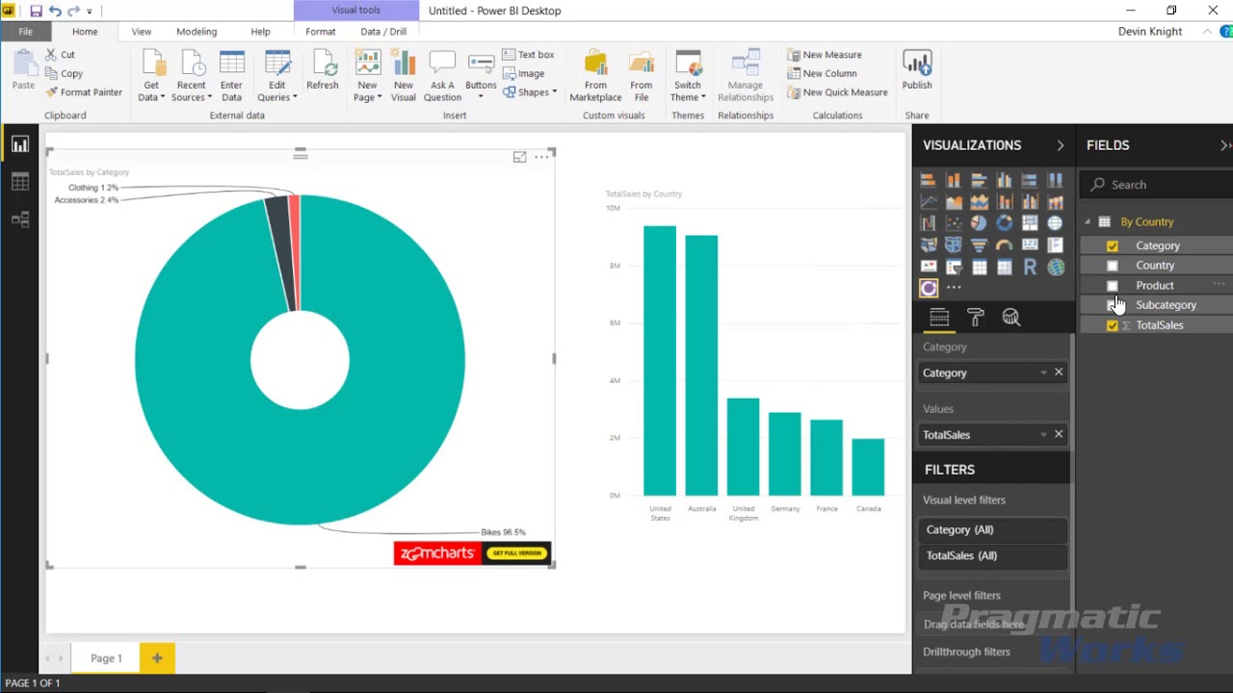The image size is (1233, 693).
Task: Select the ZoomCharts custom donut visual
Action: (x=929, y=288)
